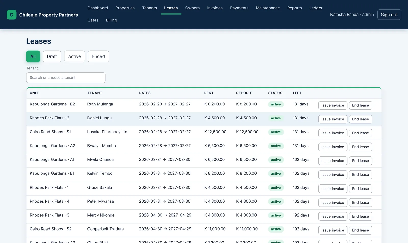Filter leases by Draft
This screenshot has width=408, height=243.
[52, 56]
